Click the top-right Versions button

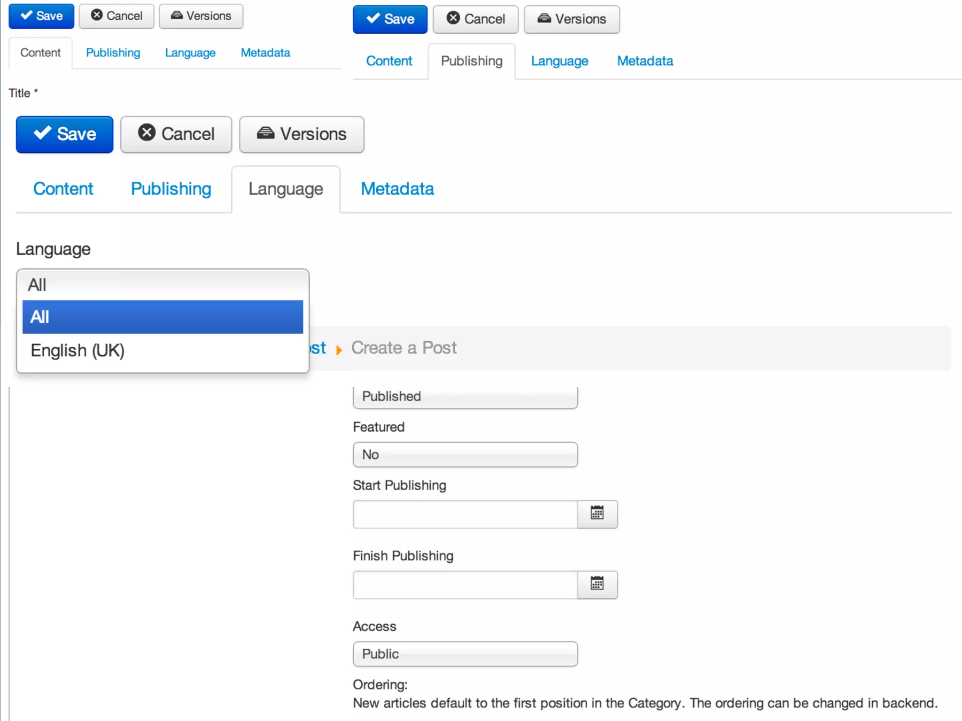click(572, 19)
